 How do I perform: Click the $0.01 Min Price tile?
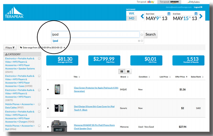[x=146, y=60]
